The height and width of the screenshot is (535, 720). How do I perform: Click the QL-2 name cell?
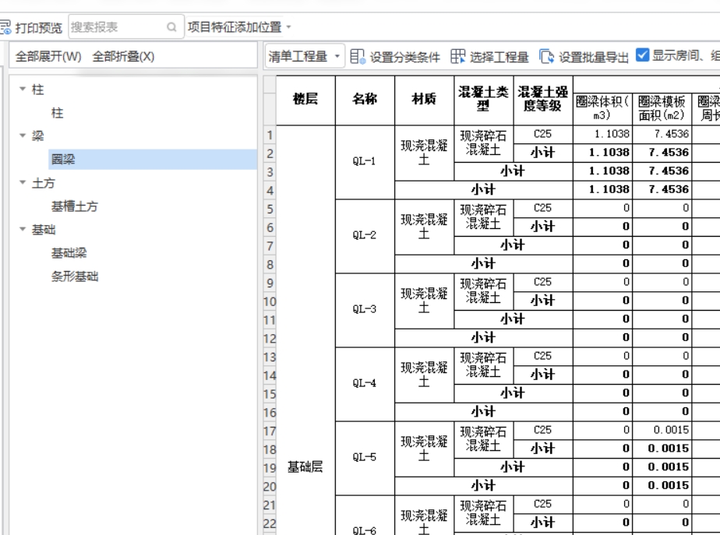click(365, 236)
